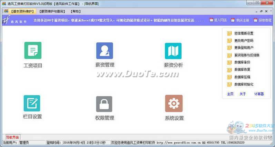Viewport: 275px width, 147px height.
Task: Click the app icon left of menu bar
Action: coord(6,11)
